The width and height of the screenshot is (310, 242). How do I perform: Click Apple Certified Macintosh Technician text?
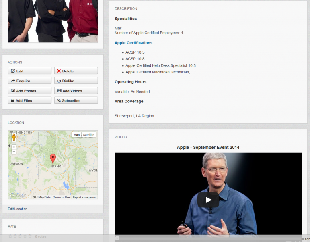pyautogui.click(x=158, y=72)
